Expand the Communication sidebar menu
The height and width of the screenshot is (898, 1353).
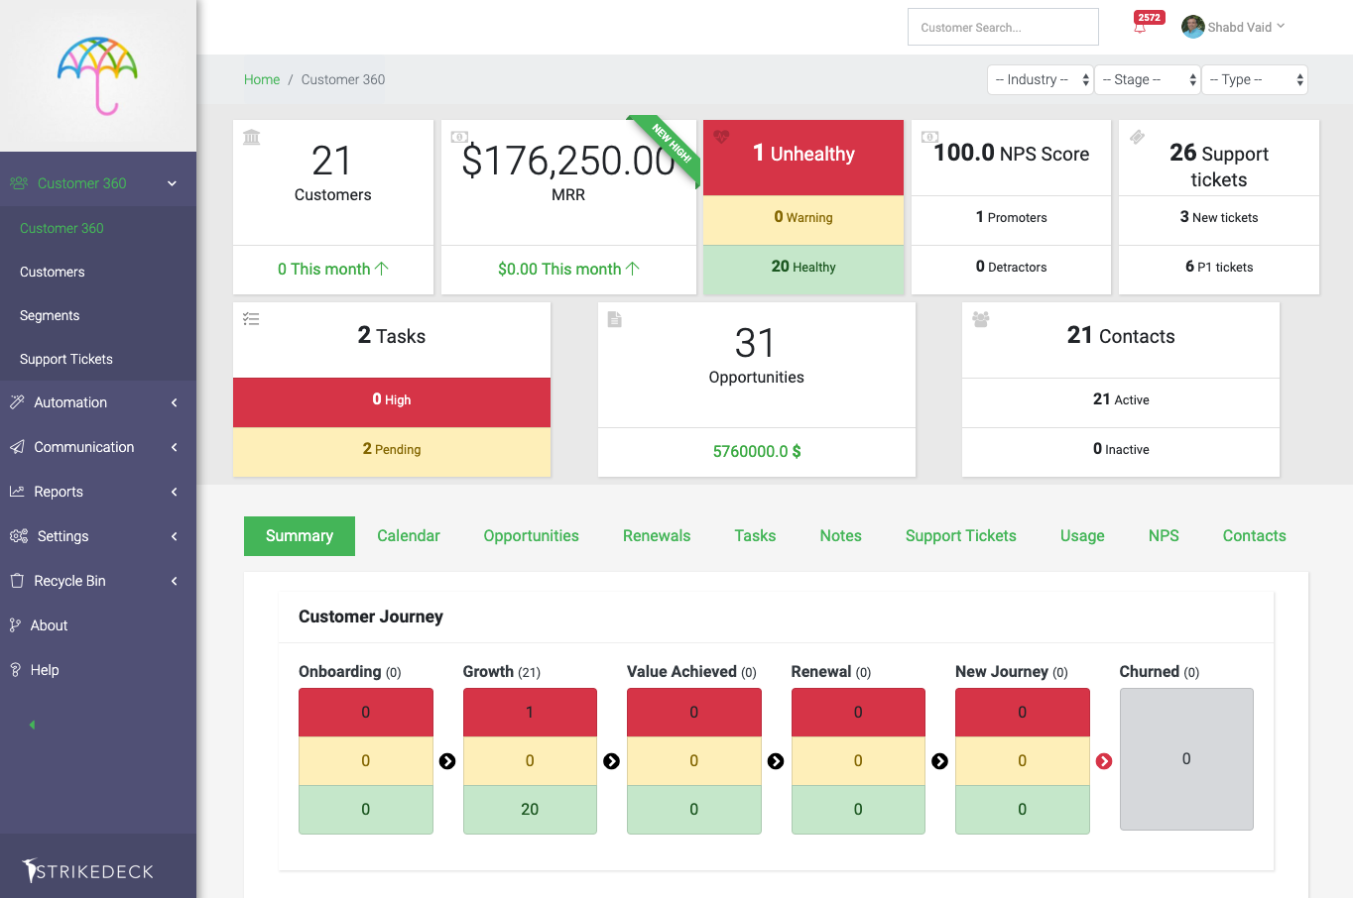175,447
